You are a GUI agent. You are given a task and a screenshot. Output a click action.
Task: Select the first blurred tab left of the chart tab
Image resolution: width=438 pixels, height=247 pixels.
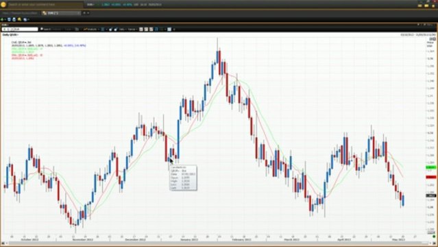pyautogui.click(x=20, y=13)
